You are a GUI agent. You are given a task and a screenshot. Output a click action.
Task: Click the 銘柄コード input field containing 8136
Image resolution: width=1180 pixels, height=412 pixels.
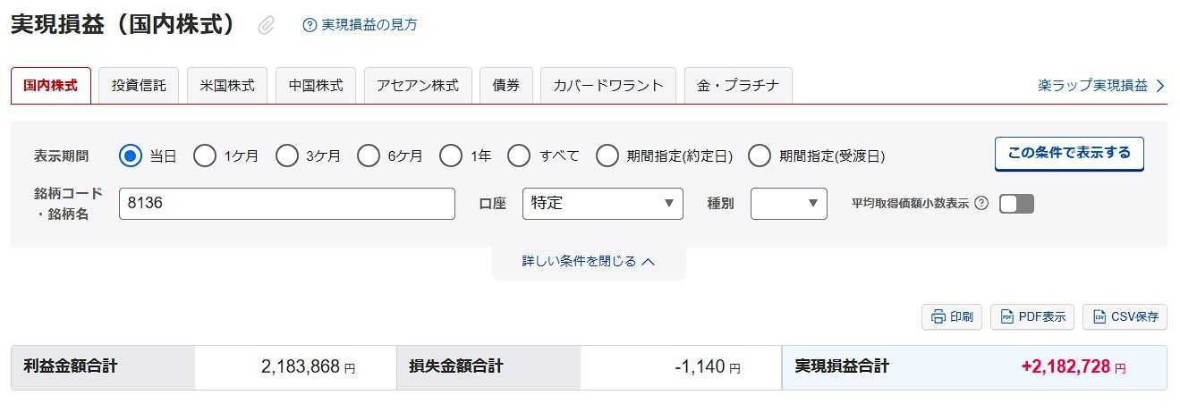point(286,203)
